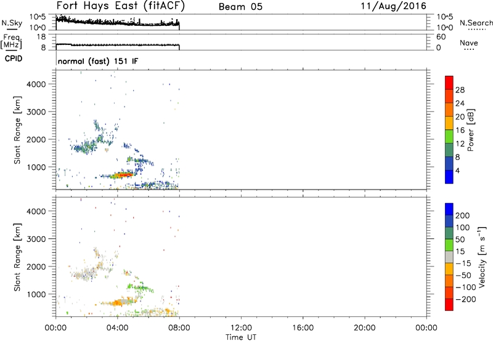Click the orange echo band in velocity panel
The width and height of the screenshot is (493, 341).
click(x=118, y=303)
